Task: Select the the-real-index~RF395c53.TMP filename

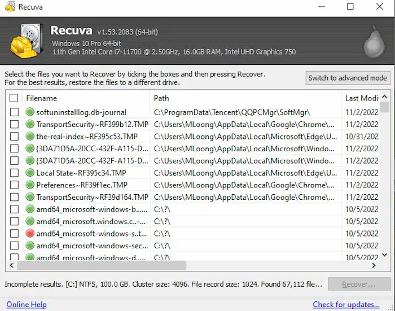Action: pos(87,137)
